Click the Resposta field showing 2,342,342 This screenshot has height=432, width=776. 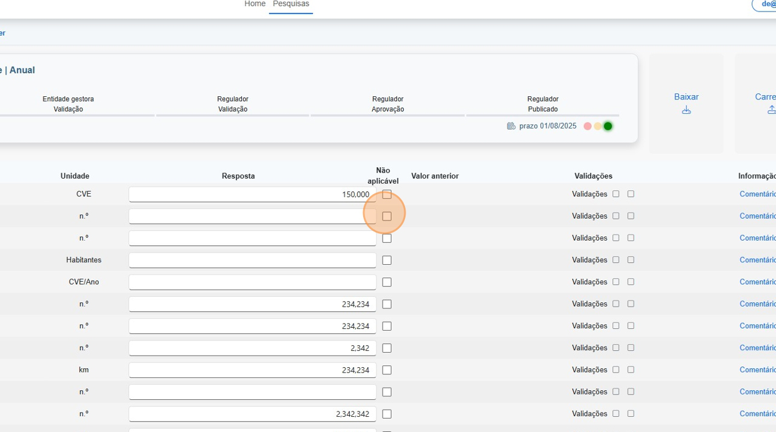tap(252, 414)
